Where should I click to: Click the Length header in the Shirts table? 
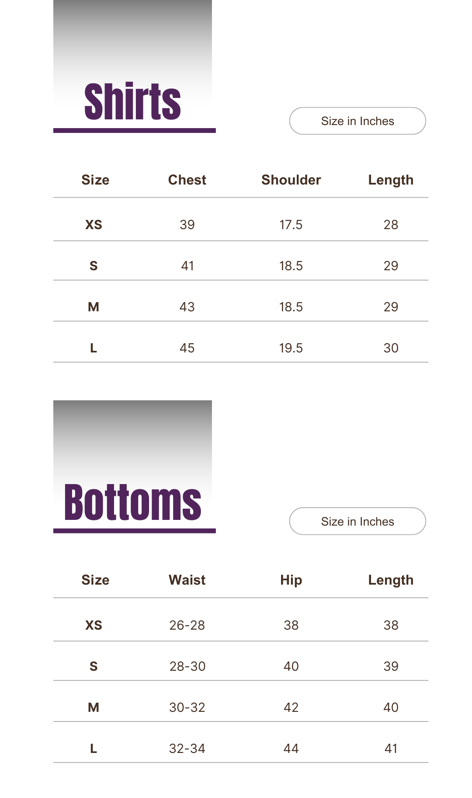click(391, 180)
